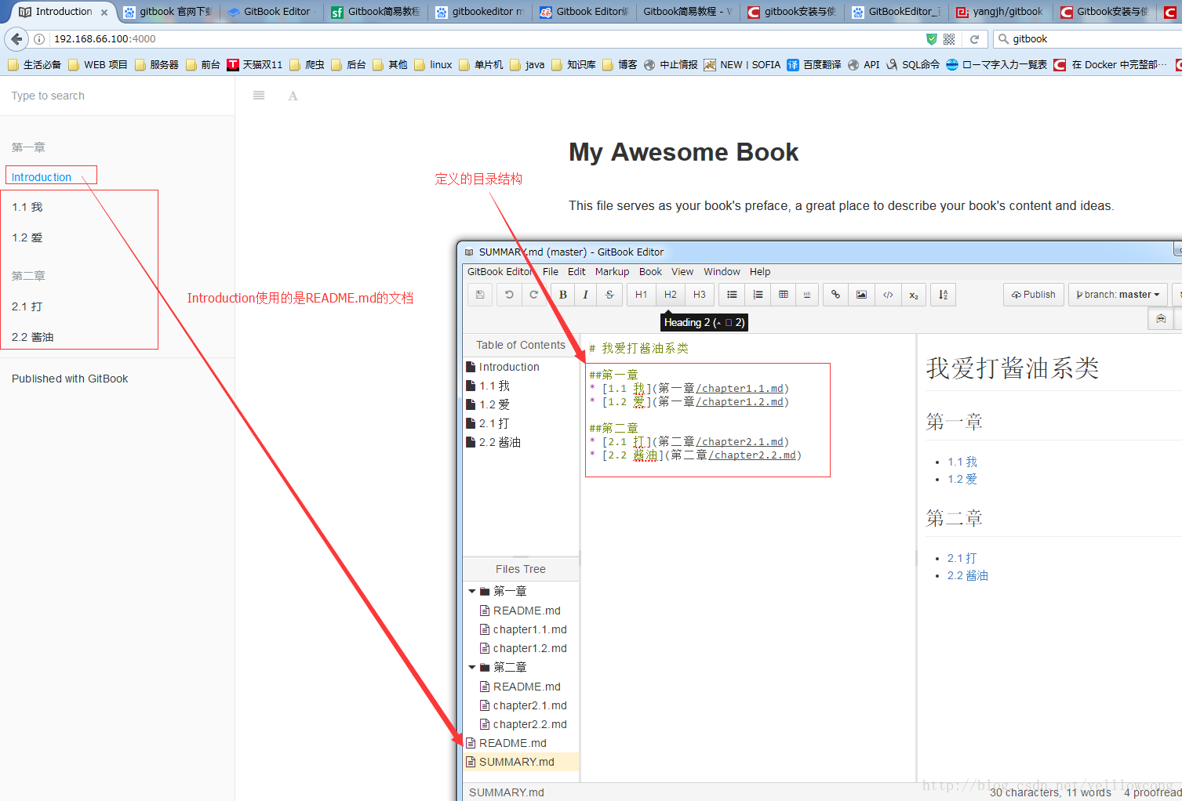Show site information via the info icon
Image resolution: width=1182 pixels, height=801 pixels.
point(39,39)
